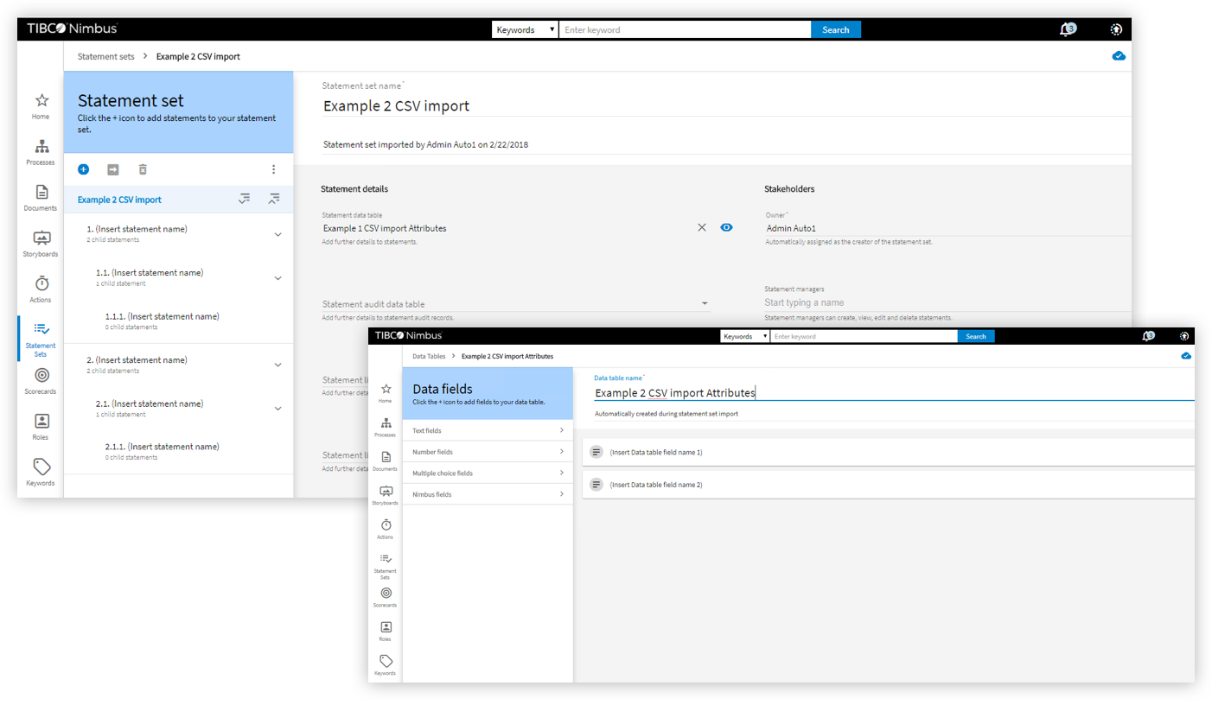Click the blue add statement plus icon

point(84,169)
